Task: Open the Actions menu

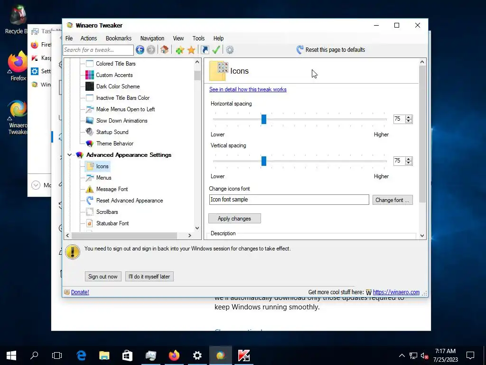Action: pyautogui.click(x=89, y=38)
